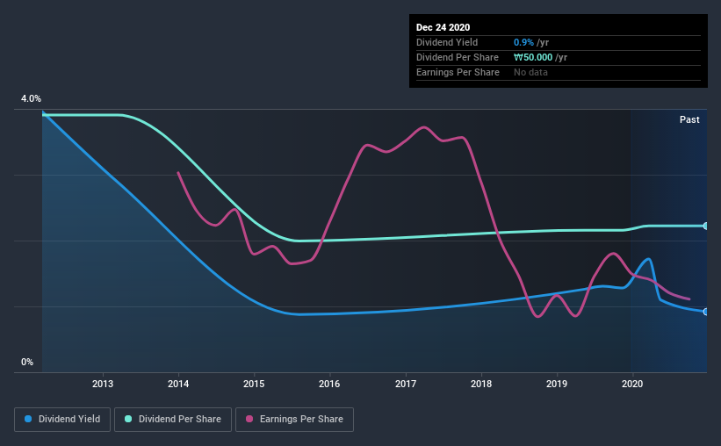Click the Dec 24 2020 tooltip date

point(443,27)
